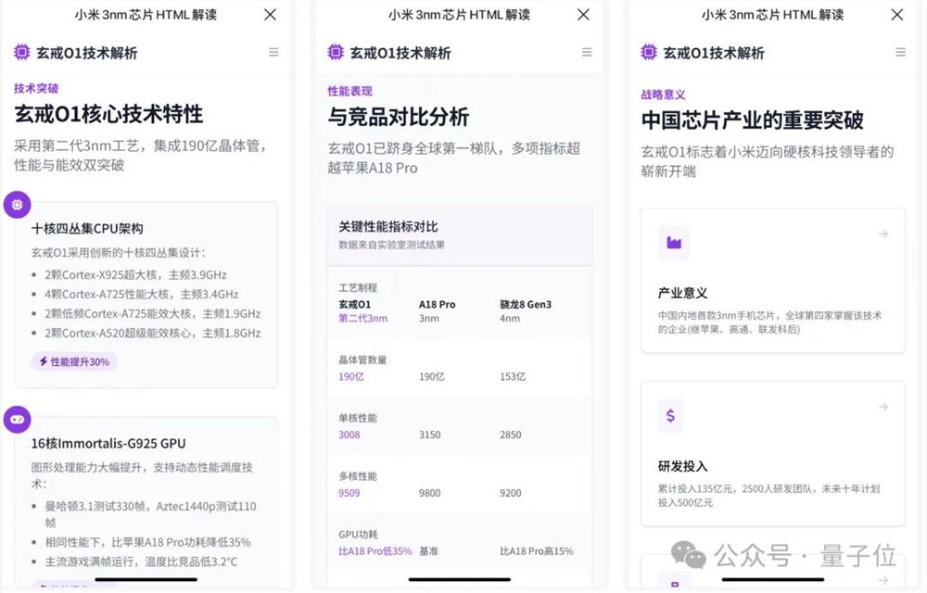This screenshot has width=927, height=593.
Task: Open the hamburger menu on the 战略意义 page
Action: (900, 53)
